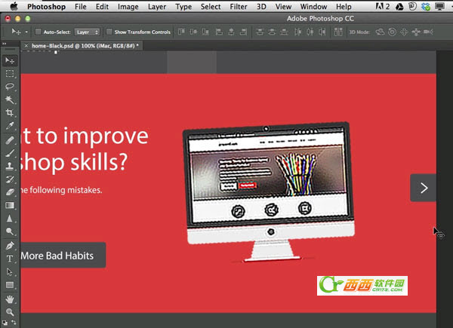Click the More Bad Habits button
Screen dimensions: 453x328
coord(63,256)
